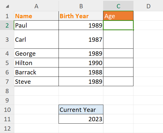Viewport: 163px width, 133px height.
Task: Select the Hilton name cell
Action: click(x=36, y=63)
